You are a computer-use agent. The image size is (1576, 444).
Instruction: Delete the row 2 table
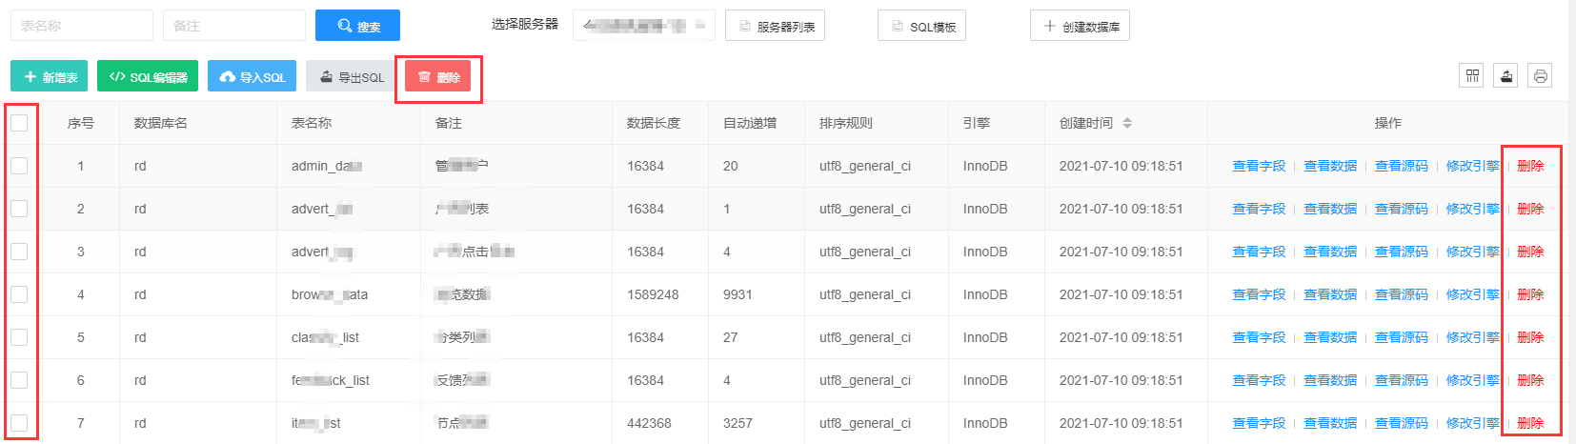coord(1530,209)
